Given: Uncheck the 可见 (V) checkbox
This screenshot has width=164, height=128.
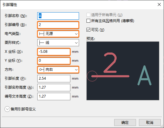Looking at the screenshot, I should coord(88,30).
